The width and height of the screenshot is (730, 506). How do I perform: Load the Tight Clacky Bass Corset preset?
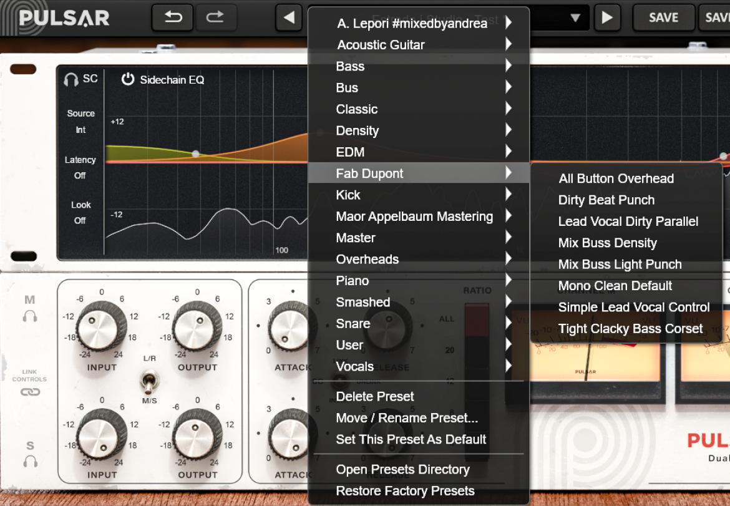pos(626,328)
